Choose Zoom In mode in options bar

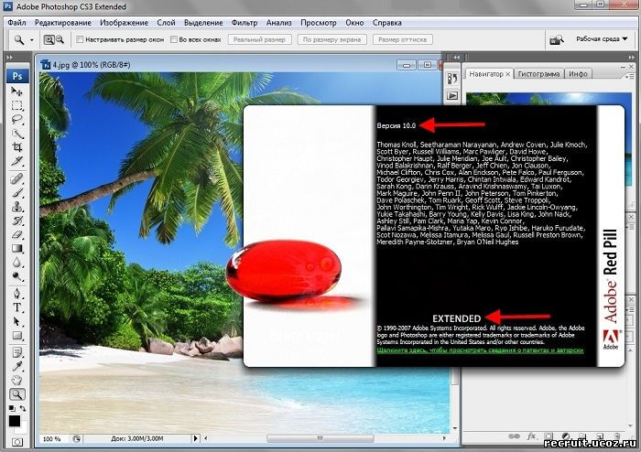click(x=49, y=39)
